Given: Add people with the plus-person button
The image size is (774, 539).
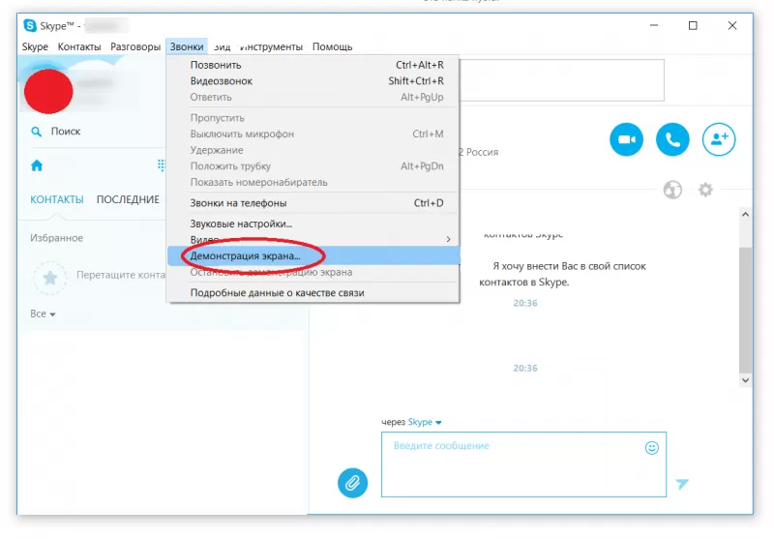Looking at the screenshot, I should tap(719, 139).
